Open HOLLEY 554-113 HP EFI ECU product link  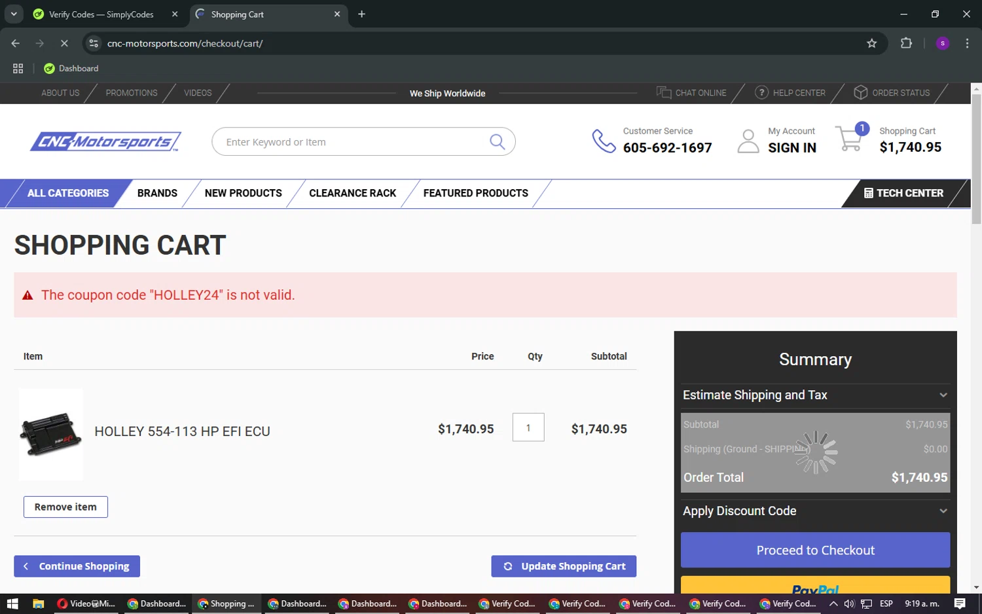(182, 431)
